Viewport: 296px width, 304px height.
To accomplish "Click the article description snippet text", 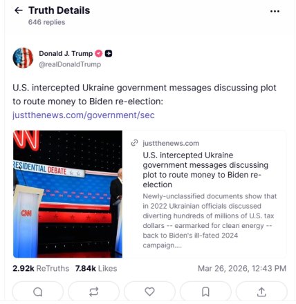I will [x=210, y=220].
